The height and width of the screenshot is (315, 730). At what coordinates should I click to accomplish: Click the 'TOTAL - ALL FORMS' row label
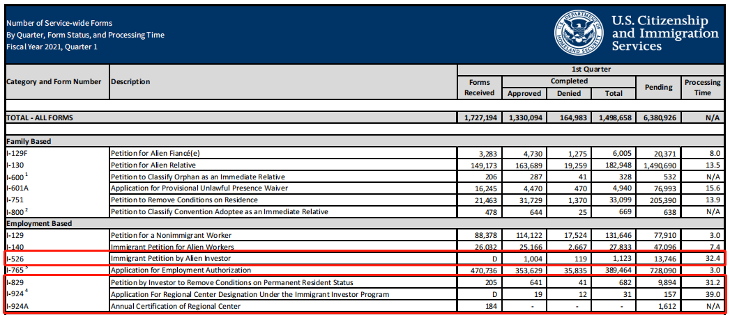pos(40,118)
